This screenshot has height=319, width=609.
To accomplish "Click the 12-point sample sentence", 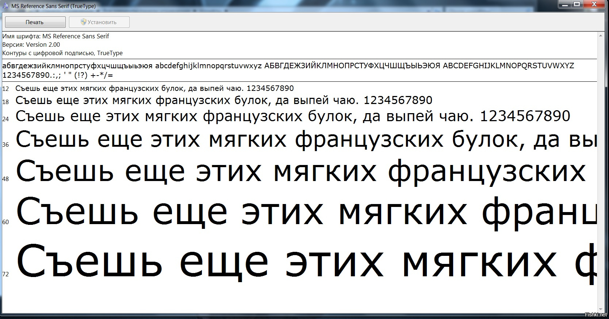I will (x=154, y=88).
